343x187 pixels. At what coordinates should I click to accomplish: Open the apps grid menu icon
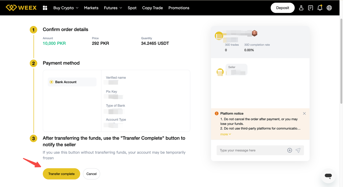[45, 8]
